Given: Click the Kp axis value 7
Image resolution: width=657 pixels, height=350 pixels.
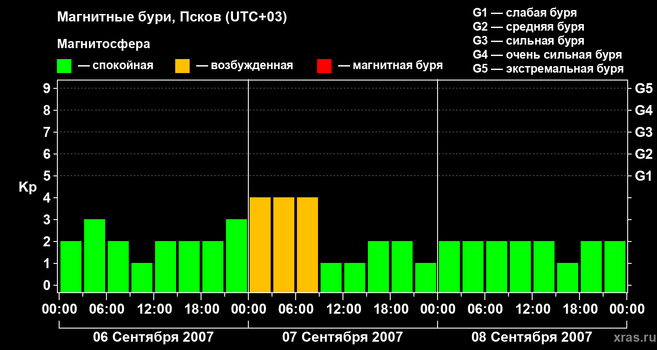Looking at the screenshot, I should point(48,133).
